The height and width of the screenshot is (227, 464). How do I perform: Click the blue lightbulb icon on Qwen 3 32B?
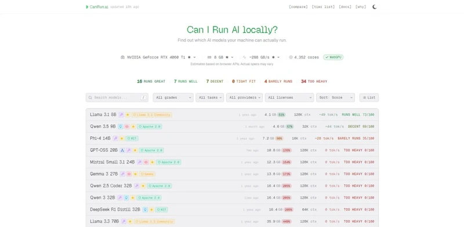[x=126, y=198]
